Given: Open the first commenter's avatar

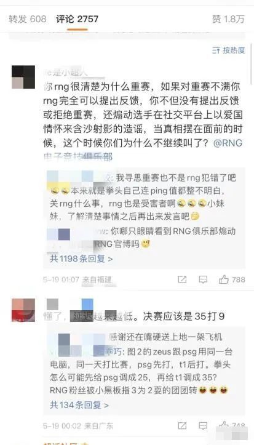Looking at the screenshot, I should point(23,77).
